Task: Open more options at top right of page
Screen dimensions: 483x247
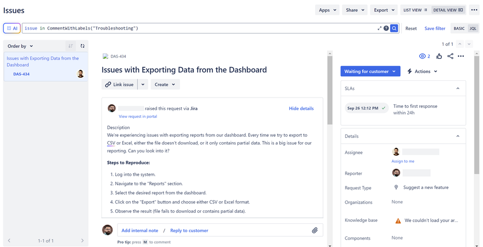Action: 474,10
